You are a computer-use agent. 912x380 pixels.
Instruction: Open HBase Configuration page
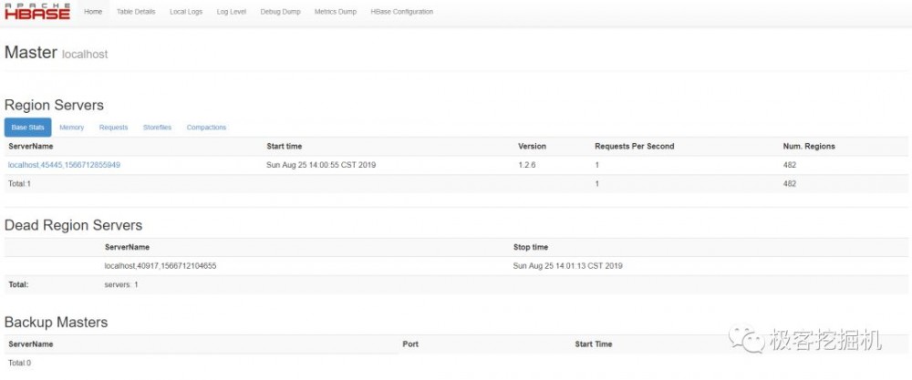point(402,12)
